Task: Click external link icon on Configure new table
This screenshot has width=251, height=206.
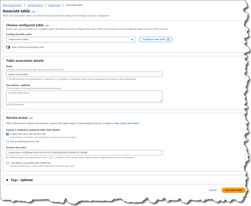Action: (x=168, y=40)
